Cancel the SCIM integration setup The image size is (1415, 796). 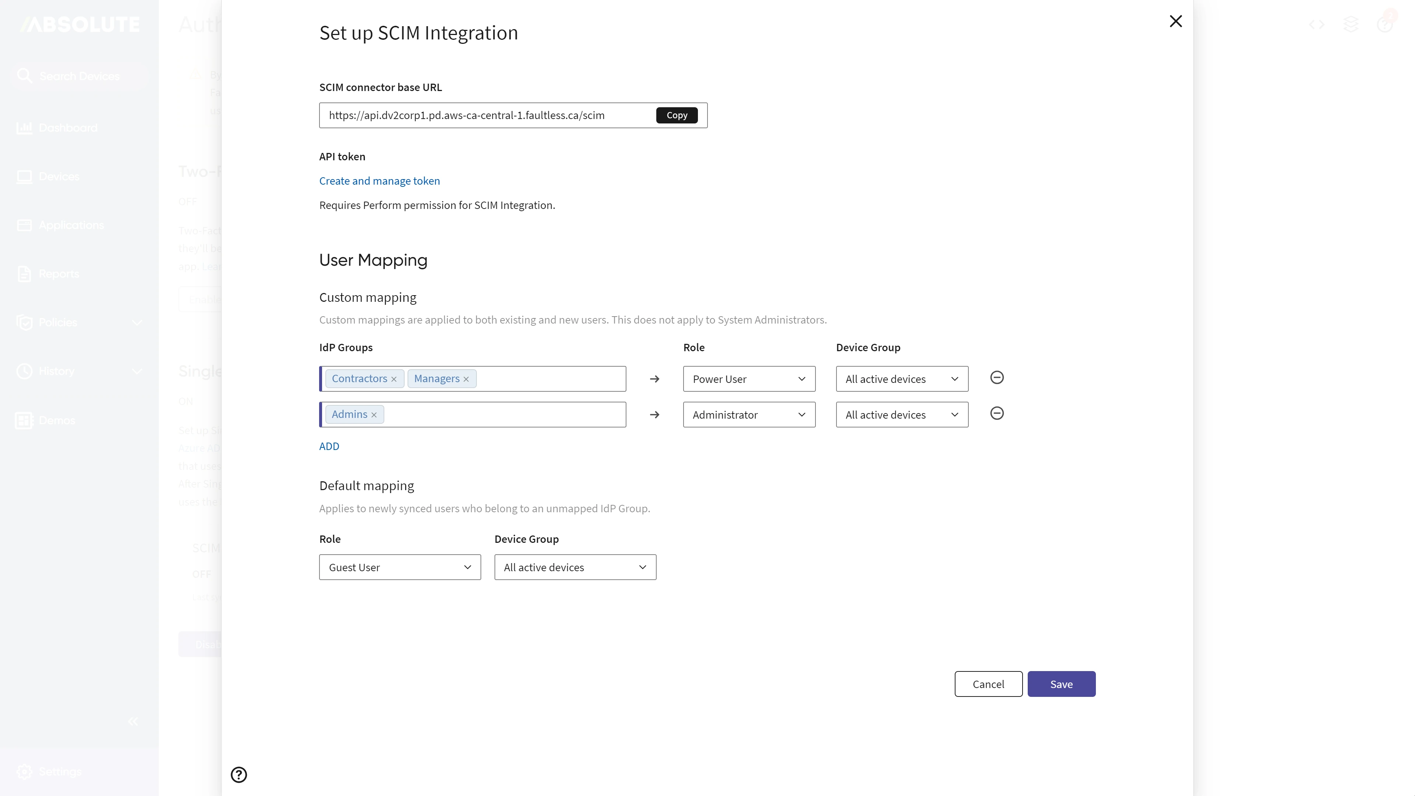(988, 684)
